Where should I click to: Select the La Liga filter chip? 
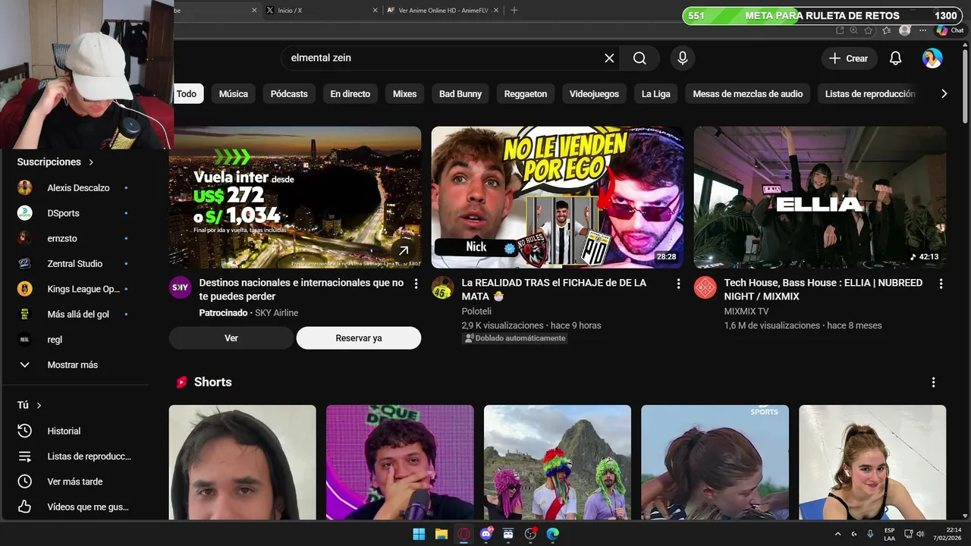pyautogui.click(x=656, y=94)
